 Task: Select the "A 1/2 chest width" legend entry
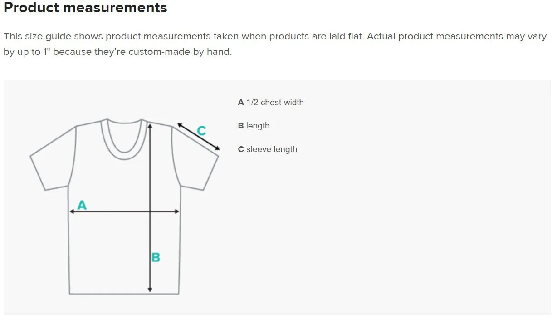point(271,103)
